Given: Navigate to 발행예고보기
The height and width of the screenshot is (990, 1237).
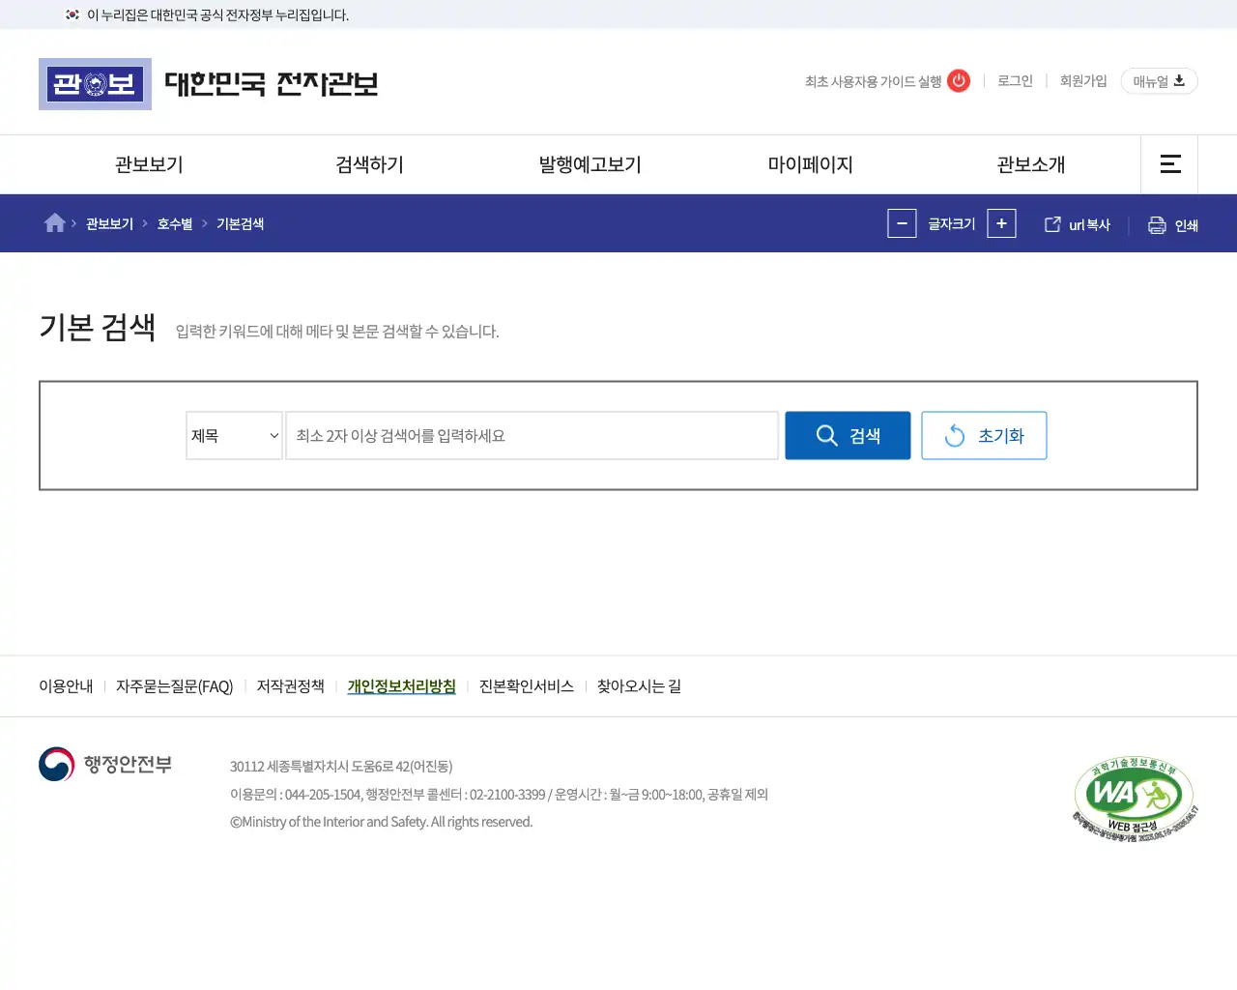Looking at the screenshot, I should [x=590, y=164].
